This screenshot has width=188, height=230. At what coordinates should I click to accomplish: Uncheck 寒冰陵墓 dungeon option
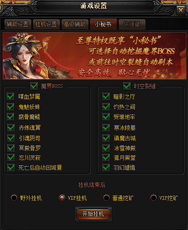coord(106,128)
